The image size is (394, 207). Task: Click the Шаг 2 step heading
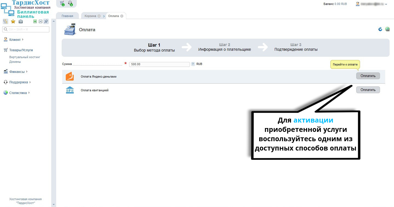(x=225, y=45)
